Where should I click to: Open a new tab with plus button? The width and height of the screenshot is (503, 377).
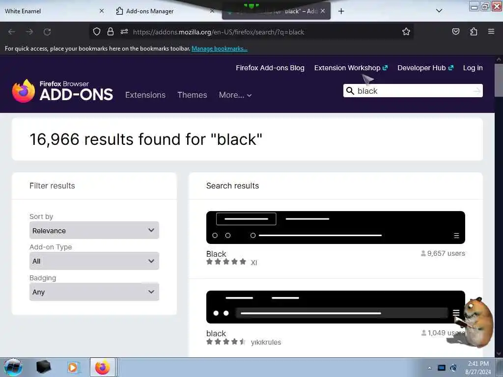[341, 11]
